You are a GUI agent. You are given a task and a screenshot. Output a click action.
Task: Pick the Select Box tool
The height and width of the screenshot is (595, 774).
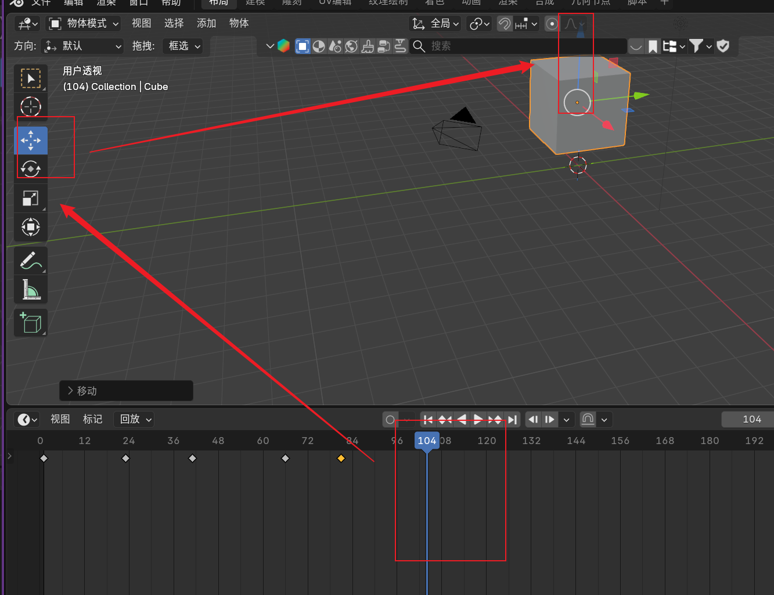[x=31, y=78]
